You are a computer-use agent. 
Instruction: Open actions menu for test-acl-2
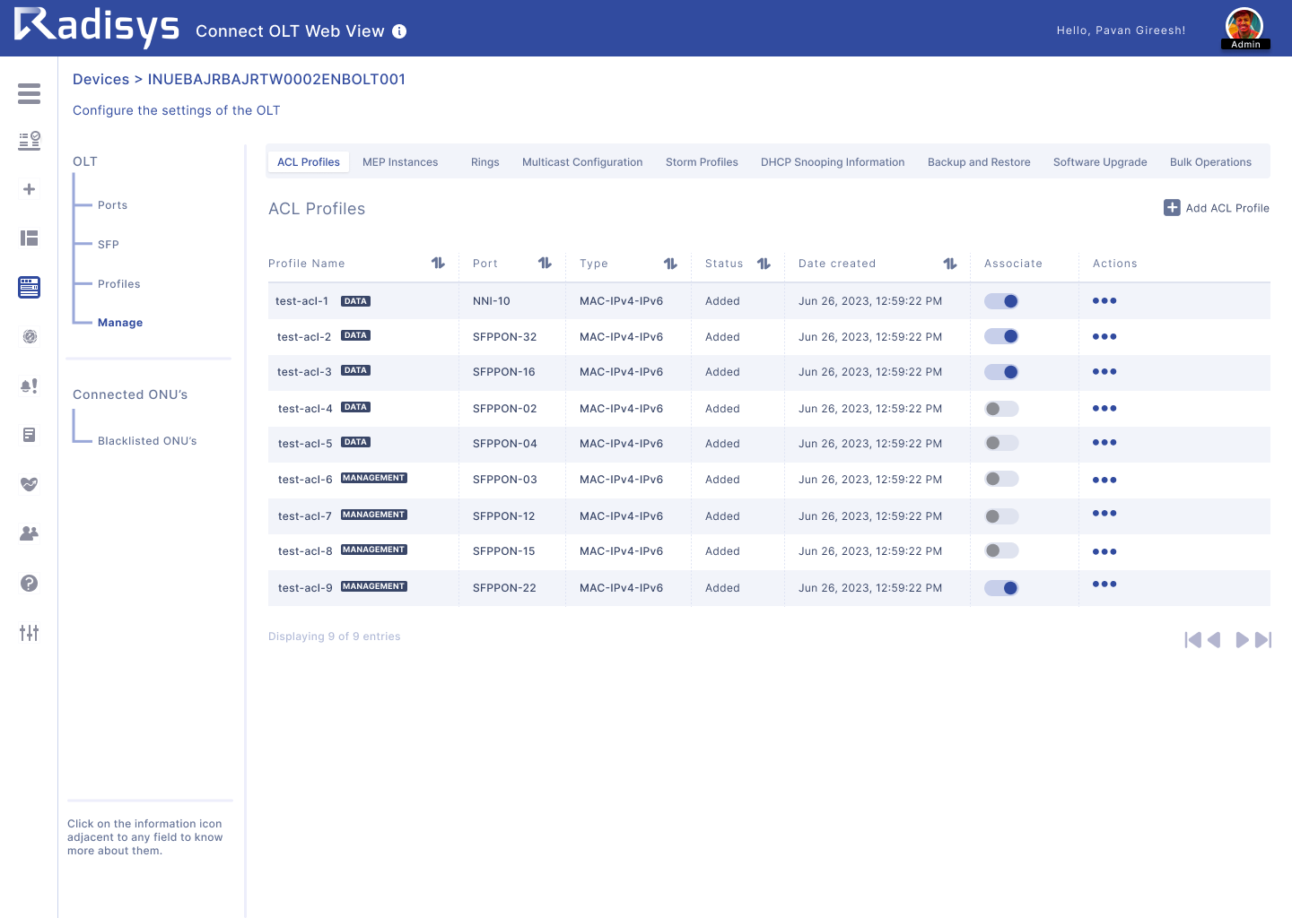point(1104,336)
